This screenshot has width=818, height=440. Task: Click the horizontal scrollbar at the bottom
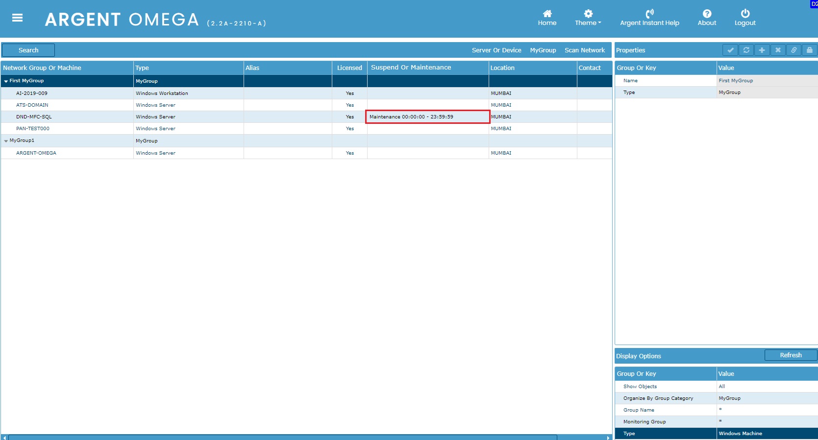point(282,437)
